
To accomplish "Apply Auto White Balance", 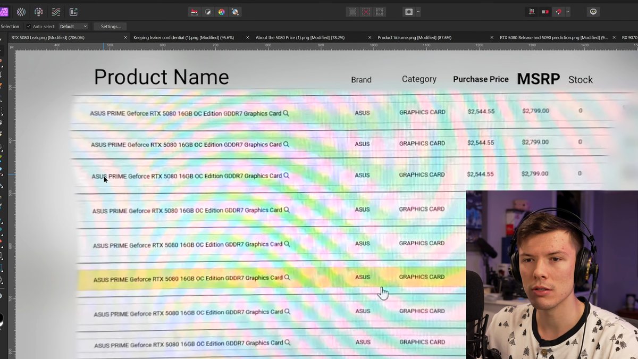I will click(236, 12).
